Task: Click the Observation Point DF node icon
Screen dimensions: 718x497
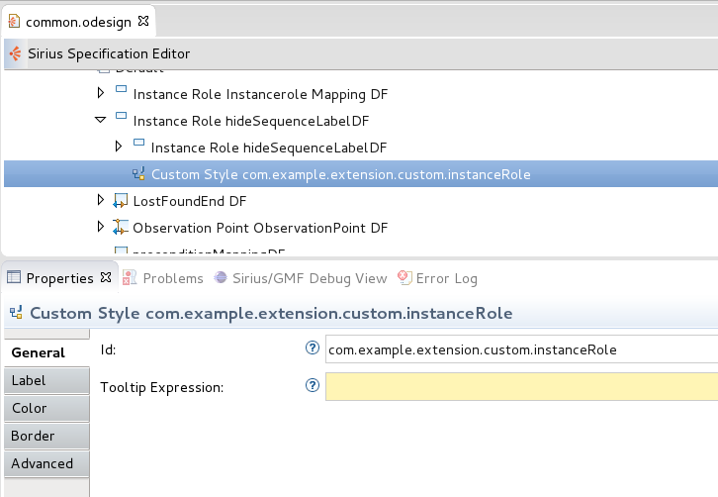Action: pos(121,228)
